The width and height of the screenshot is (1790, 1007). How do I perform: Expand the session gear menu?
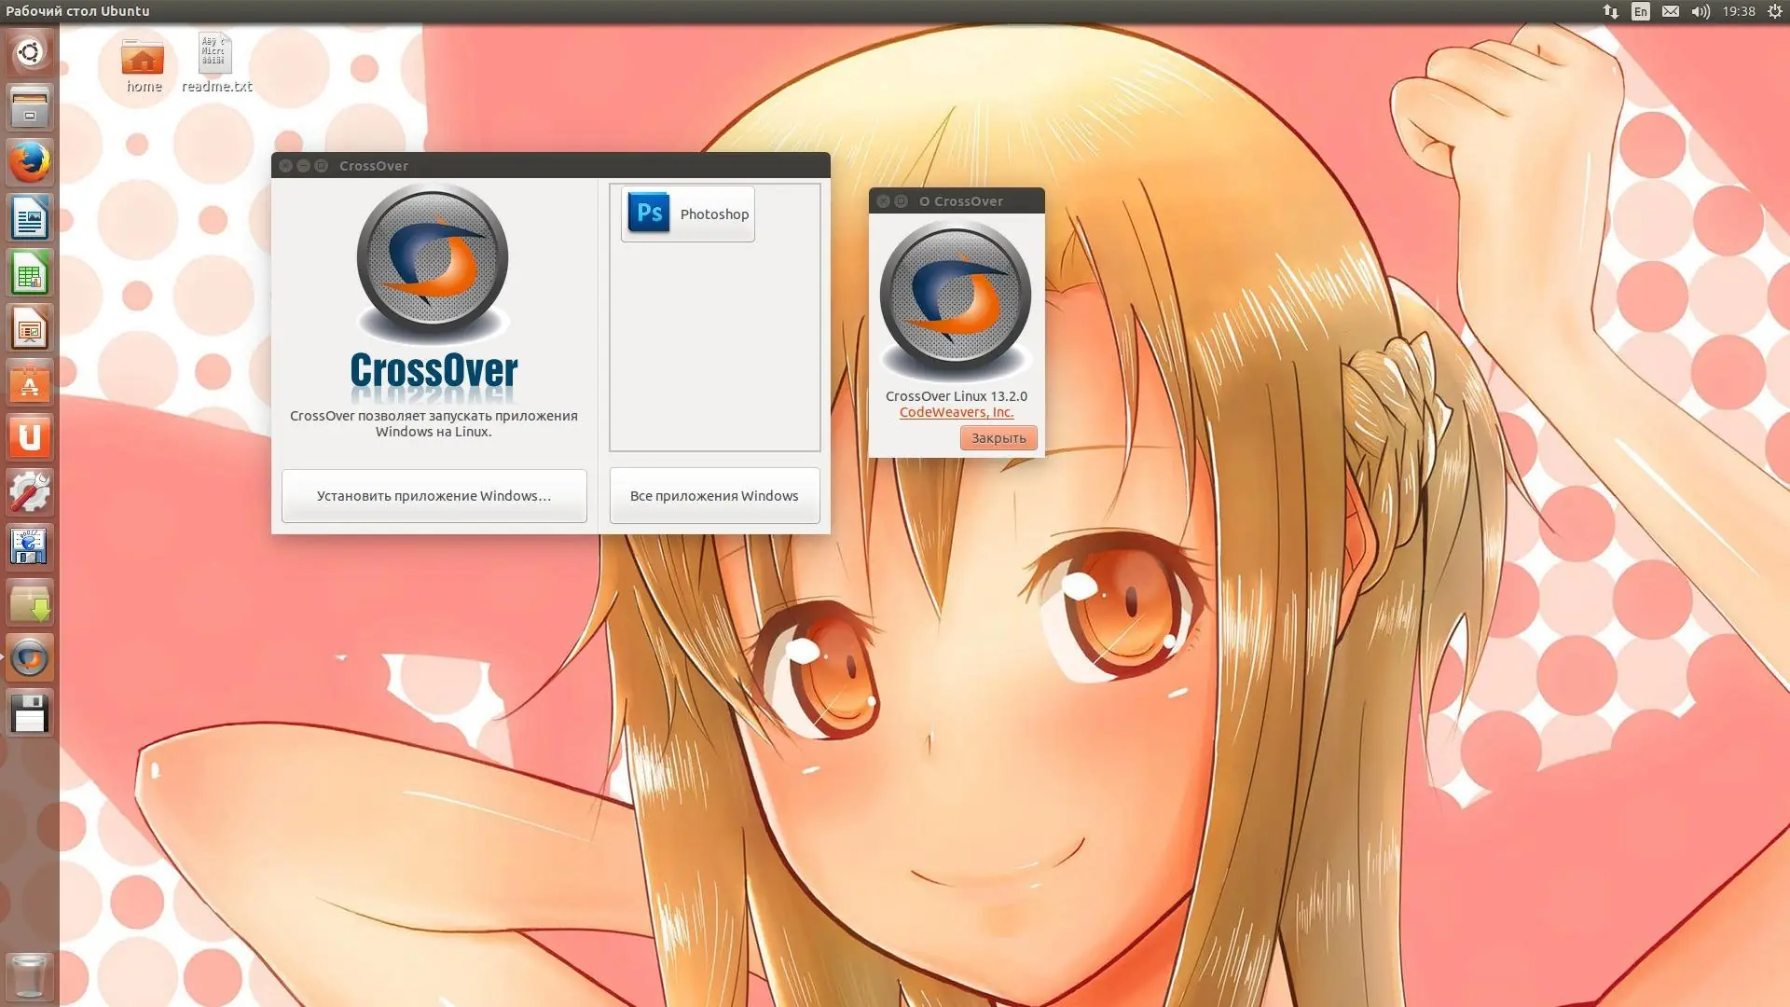pyautogui.click(x=1774, y=11)
